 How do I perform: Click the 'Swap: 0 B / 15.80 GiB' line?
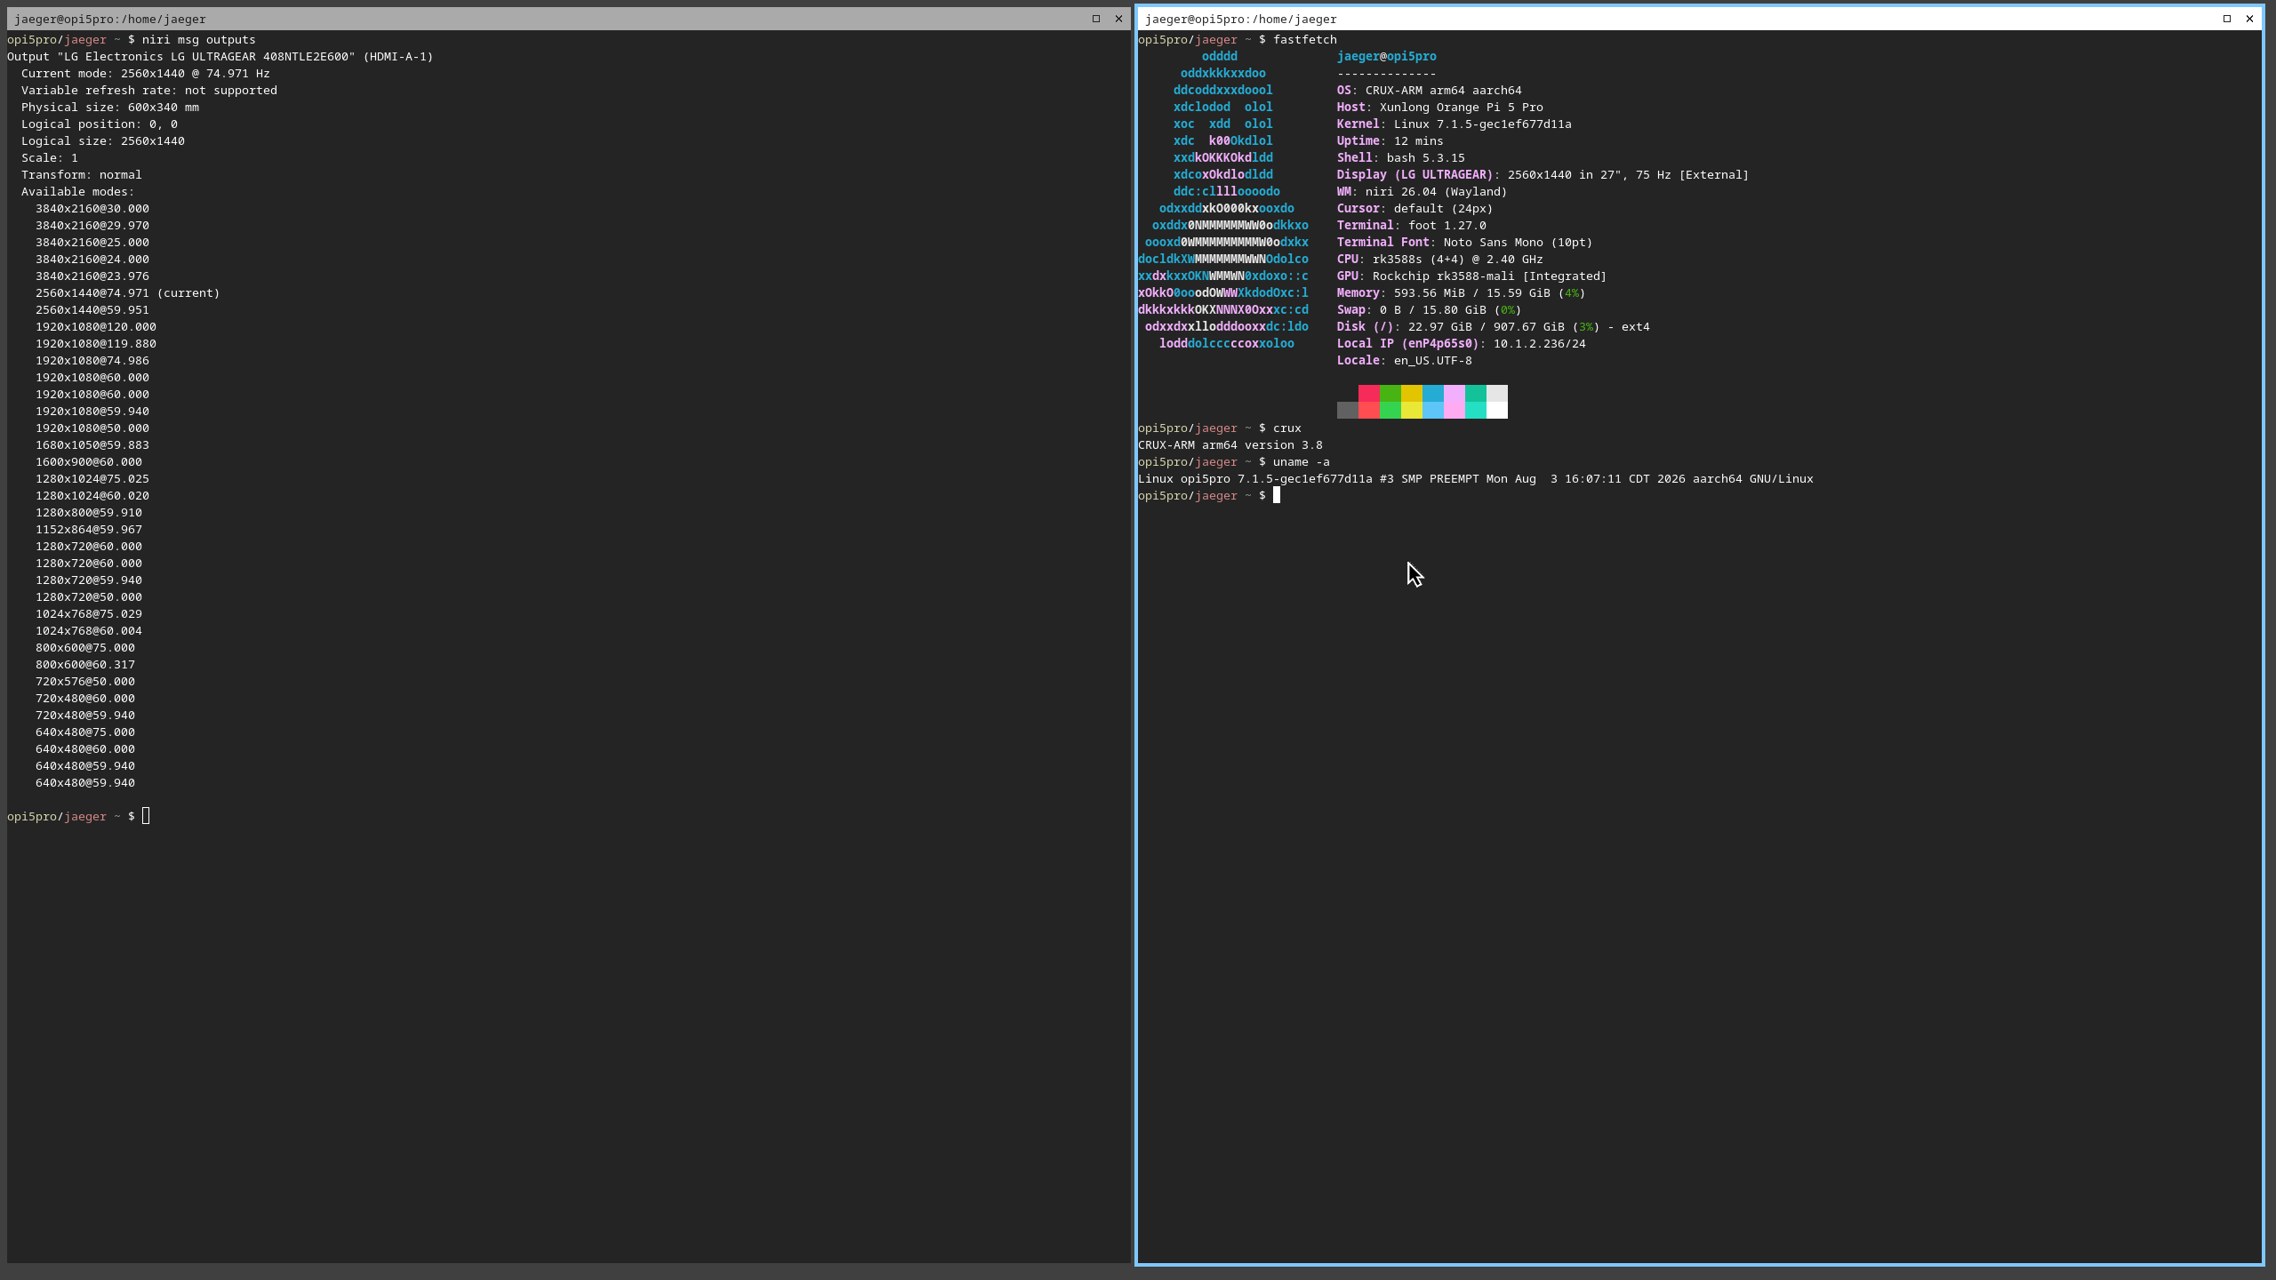coord(1430,310)
